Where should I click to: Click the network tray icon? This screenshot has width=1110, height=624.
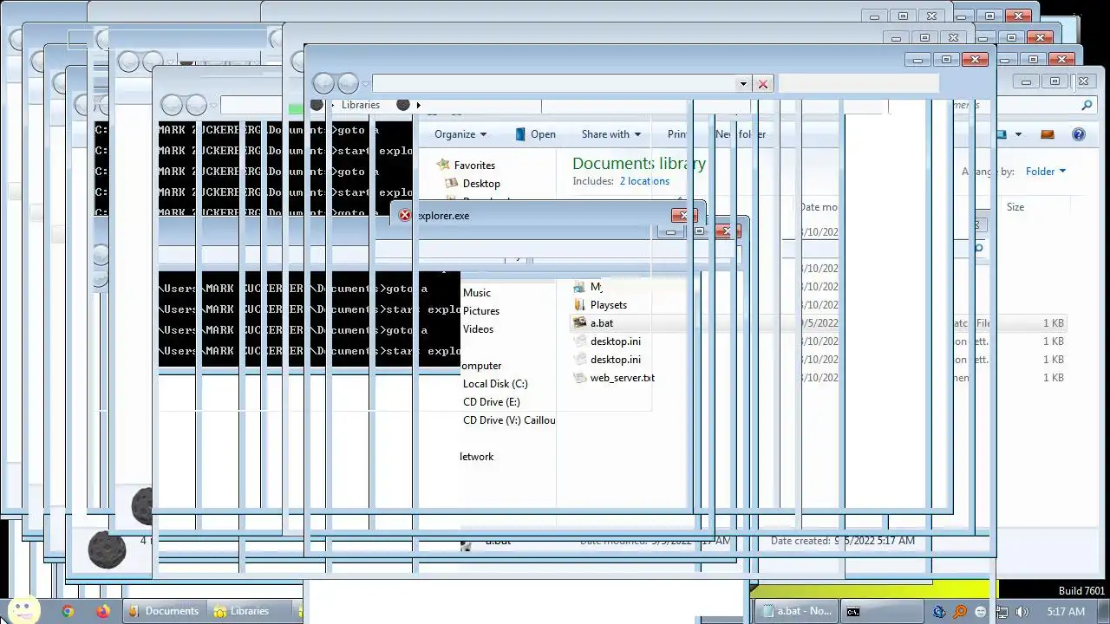1002,612
